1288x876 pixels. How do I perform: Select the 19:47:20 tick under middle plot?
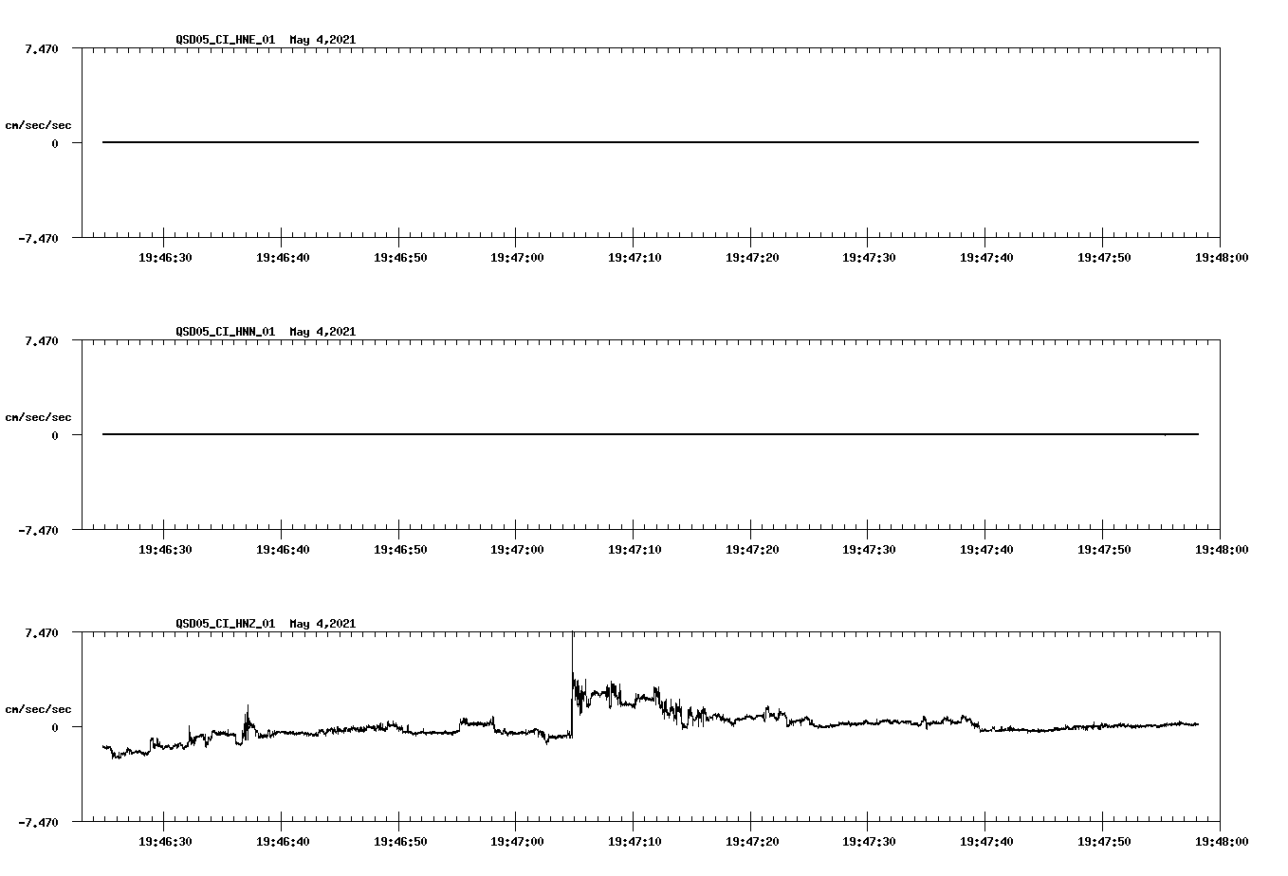[x=751, y=548]
